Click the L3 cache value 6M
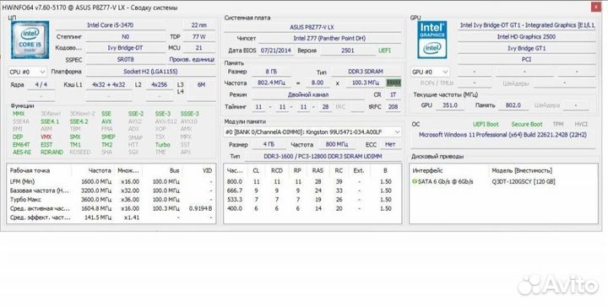The width and height of the screenshot is (608, 306). [201, 85]
